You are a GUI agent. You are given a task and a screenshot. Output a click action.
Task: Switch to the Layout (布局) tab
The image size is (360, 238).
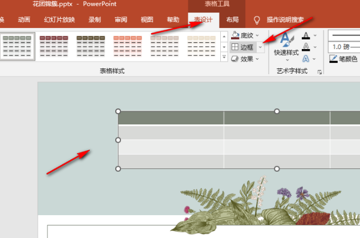click(233, 20)
